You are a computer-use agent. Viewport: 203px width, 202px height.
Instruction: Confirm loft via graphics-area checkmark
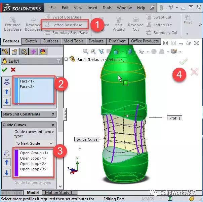click(x=183, y=62)
